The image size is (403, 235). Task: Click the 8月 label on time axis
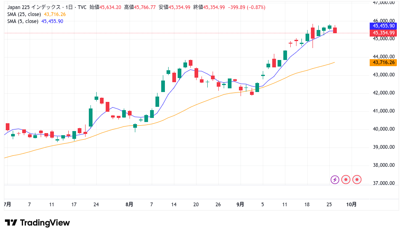[x=130, y=204]
